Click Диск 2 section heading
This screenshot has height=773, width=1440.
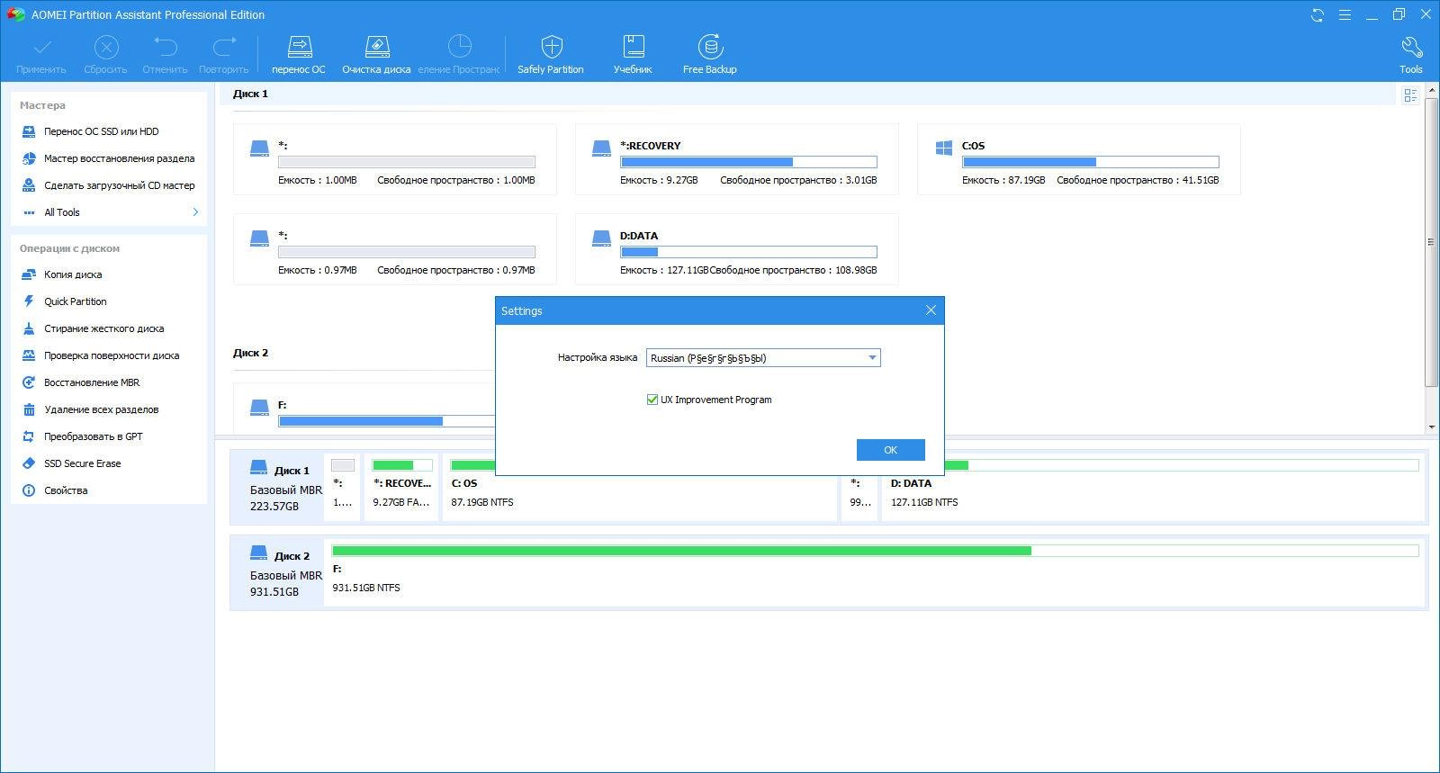coord(250,353)
